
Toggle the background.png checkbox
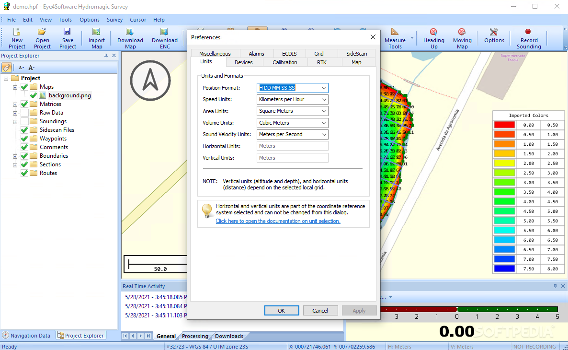point(34,95)
